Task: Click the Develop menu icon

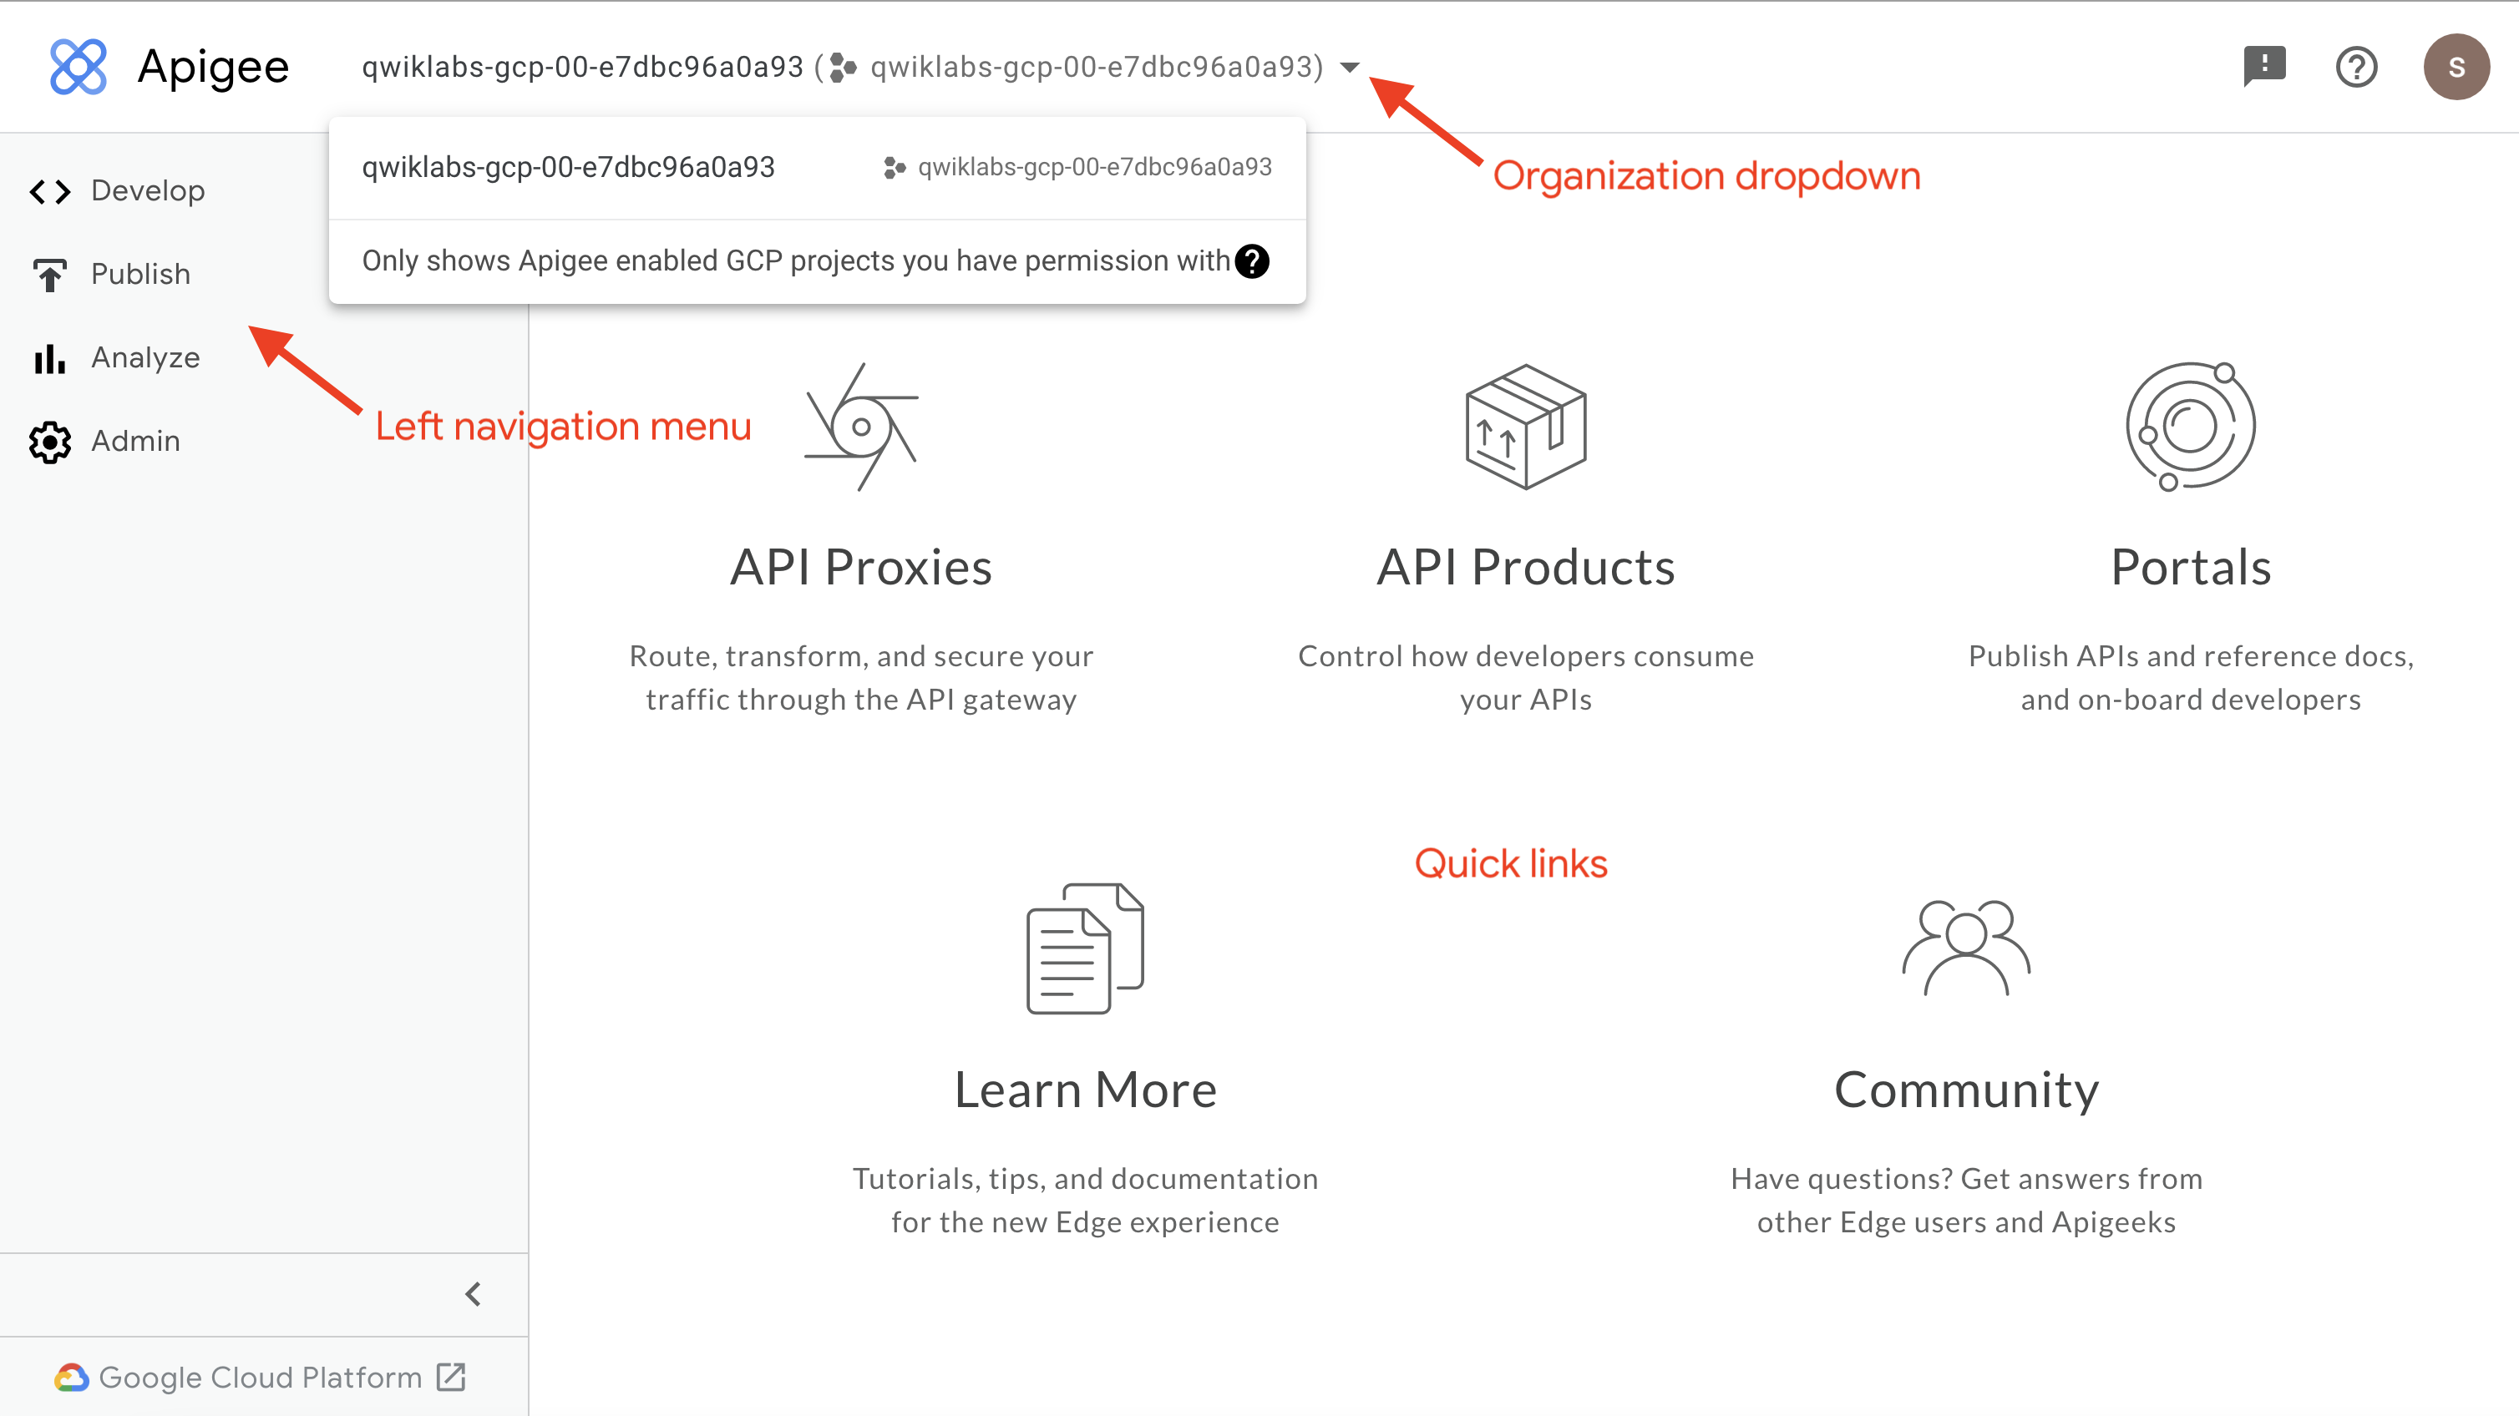Action: (48, 190)
